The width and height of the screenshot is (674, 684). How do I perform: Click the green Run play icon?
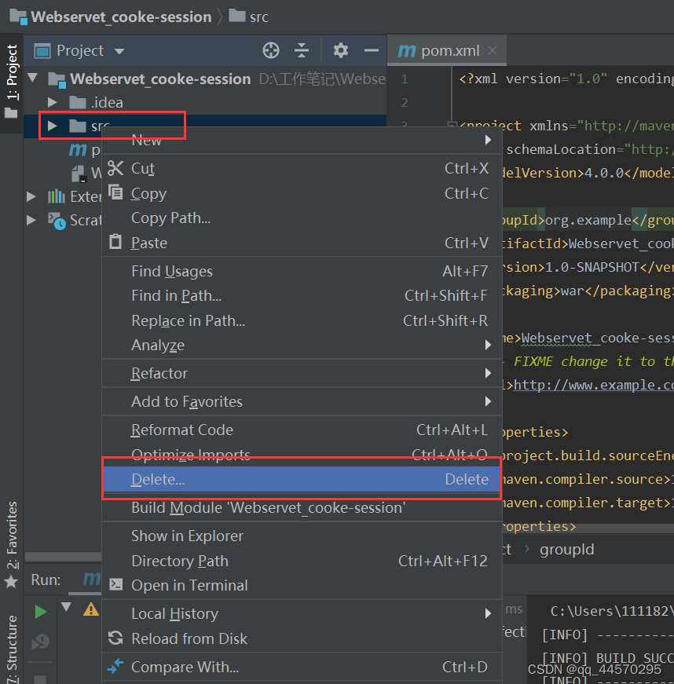pos(41,612)
